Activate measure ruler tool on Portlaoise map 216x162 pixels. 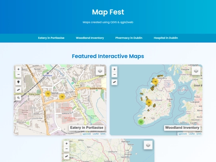(x=18, y=90)
